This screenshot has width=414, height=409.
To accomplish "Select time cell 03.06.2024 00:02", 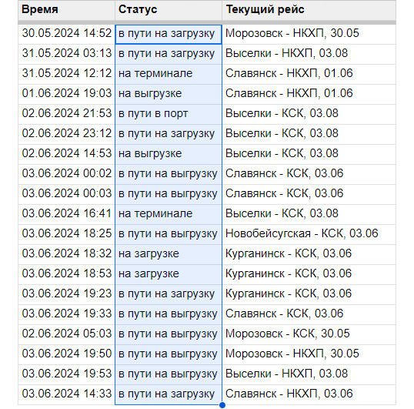I will pos(67,173).
